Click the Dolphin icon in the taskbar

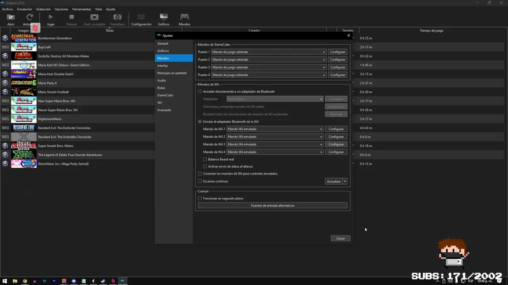(x=123, y=281)
